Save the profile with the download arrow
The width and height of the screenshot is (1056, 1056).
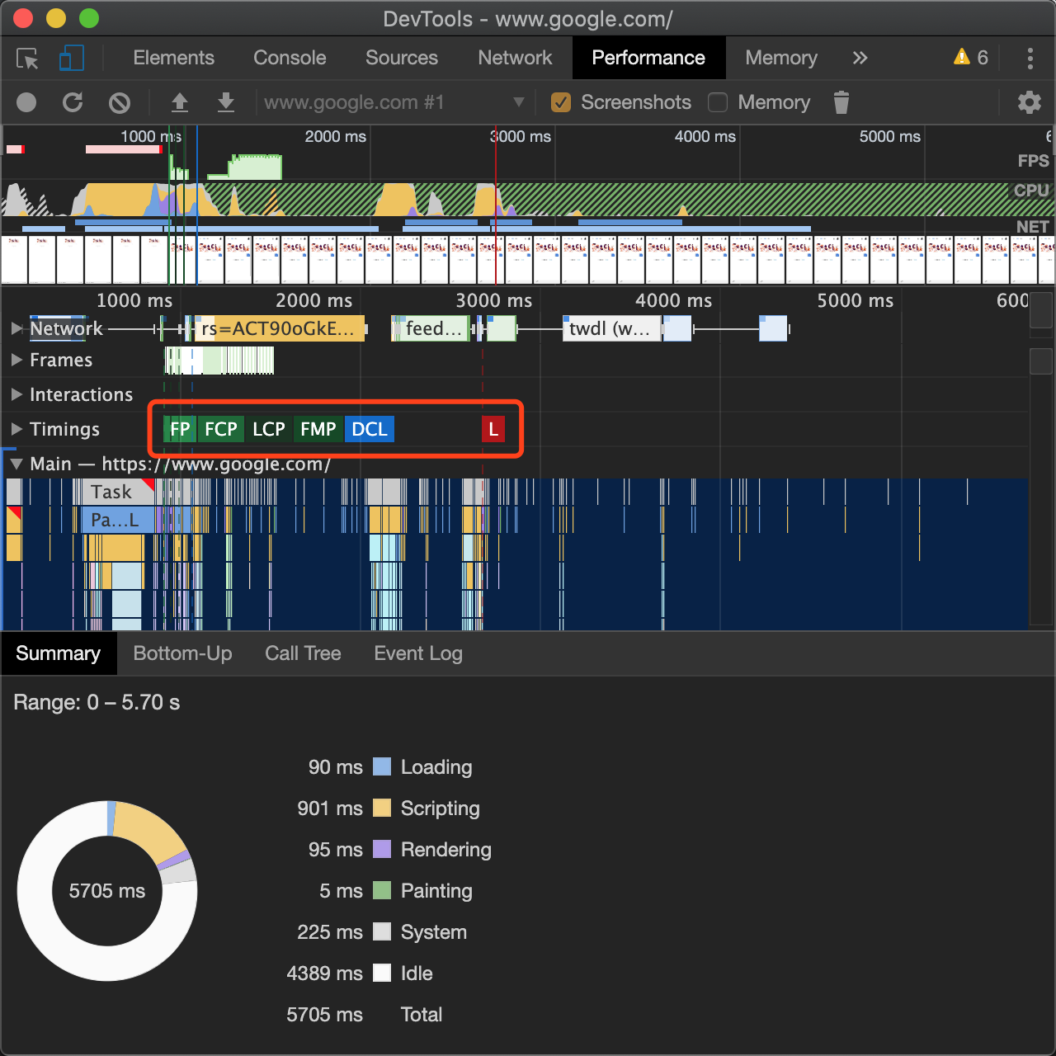point(225,102)
